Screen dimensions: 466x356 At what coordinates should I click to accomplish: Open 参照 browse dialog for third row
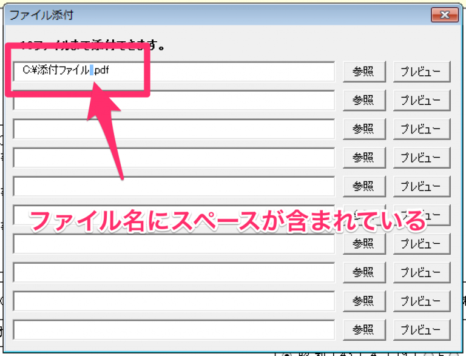[x=364, y=129]
